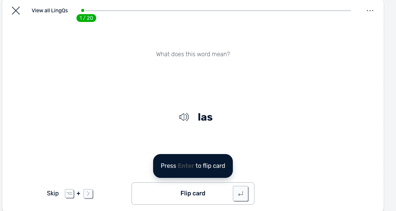The width and height of the screenshot is (396, 211).
Task: Open the View all LingQs link
Action: (50, 11)
